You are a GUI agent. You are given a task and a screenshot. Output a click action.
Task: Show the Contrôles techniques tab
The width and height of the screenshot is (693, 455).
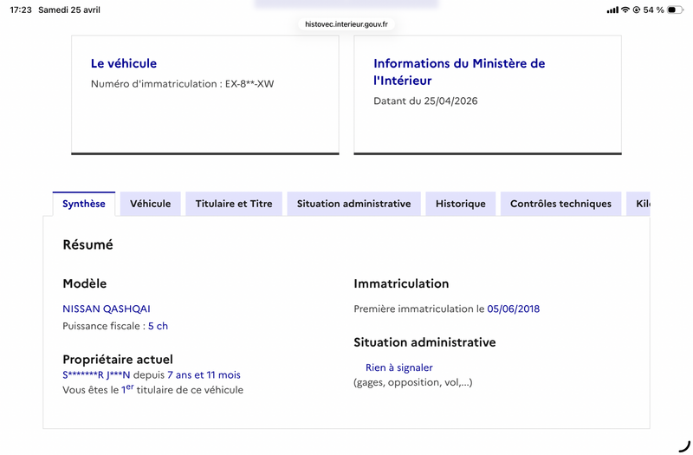pyautogui.click(x=560, y=204)
